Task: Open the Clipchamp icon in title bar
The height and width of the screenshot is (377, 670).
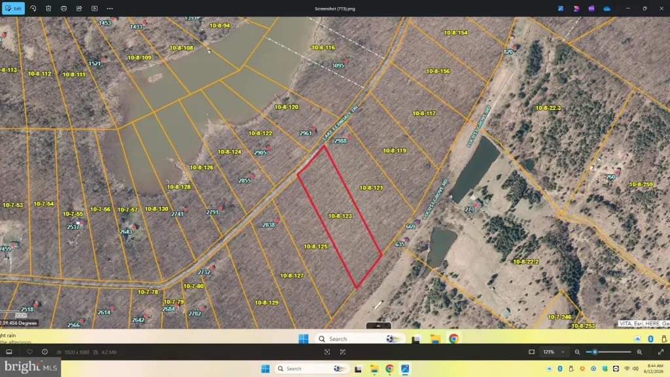Action: (x=591, y=8)
